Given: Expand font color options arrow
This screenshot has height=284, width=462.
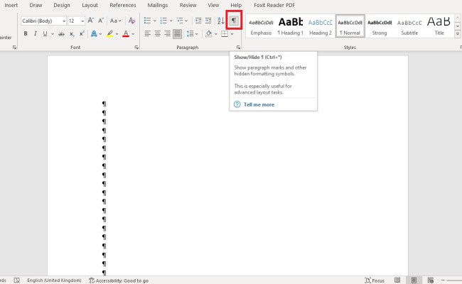Looking at the screenshot, I should [133, 34].
